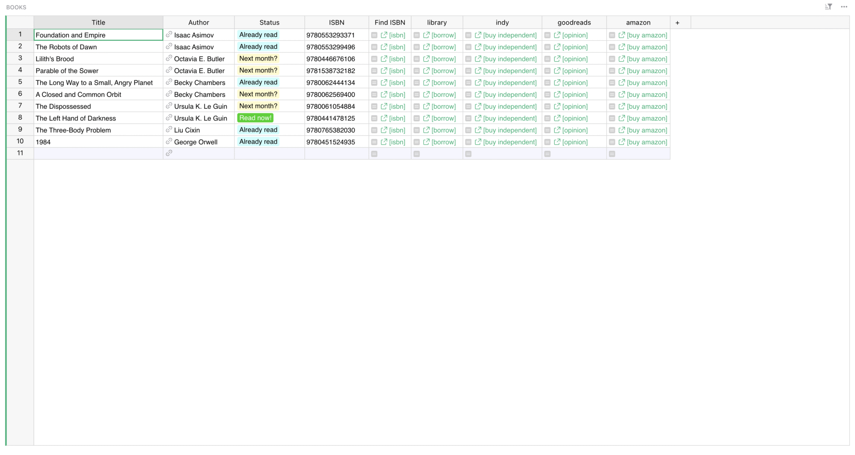Select the Status column header
The width and height of the screenshot is (855, 455).
[269, 23]
